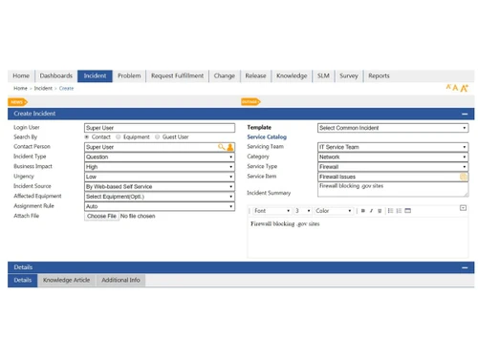Open the Urgency dropdown
This screenshot has width=478, height=358.
point(160,177)
